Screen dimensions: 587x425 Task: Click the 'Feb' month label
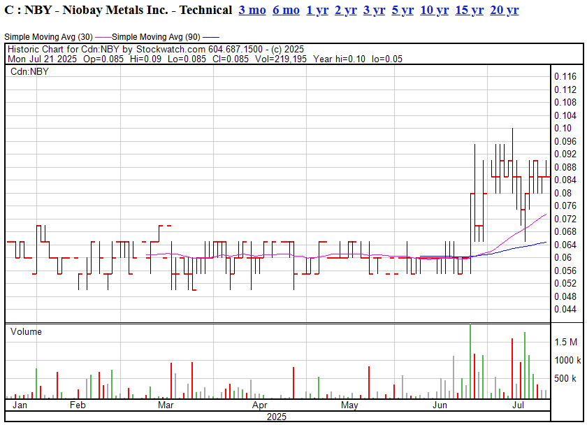tap(78, 405)
